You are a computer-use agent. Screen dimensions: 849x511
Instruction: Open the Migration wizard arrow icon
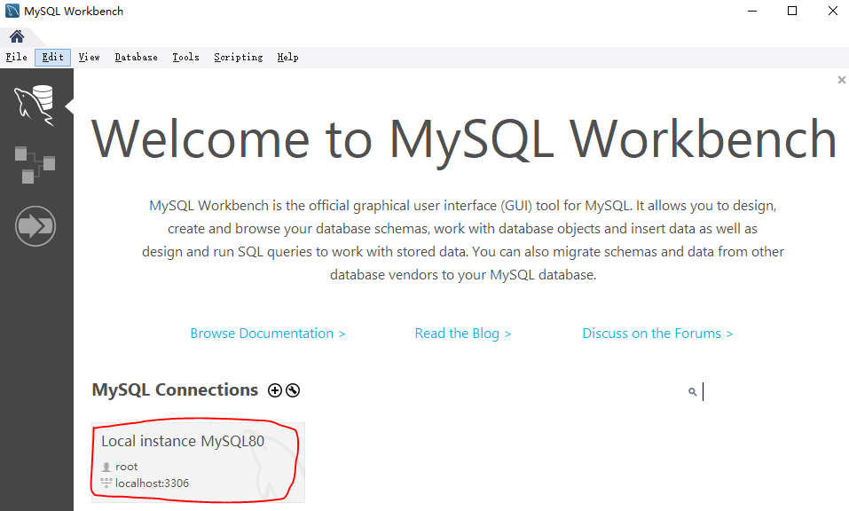pos(35,225)
